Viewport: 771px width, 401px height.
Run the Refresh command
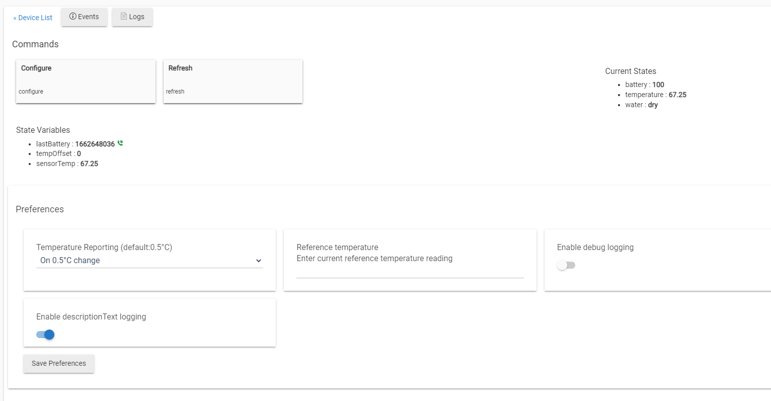point(233,81)
